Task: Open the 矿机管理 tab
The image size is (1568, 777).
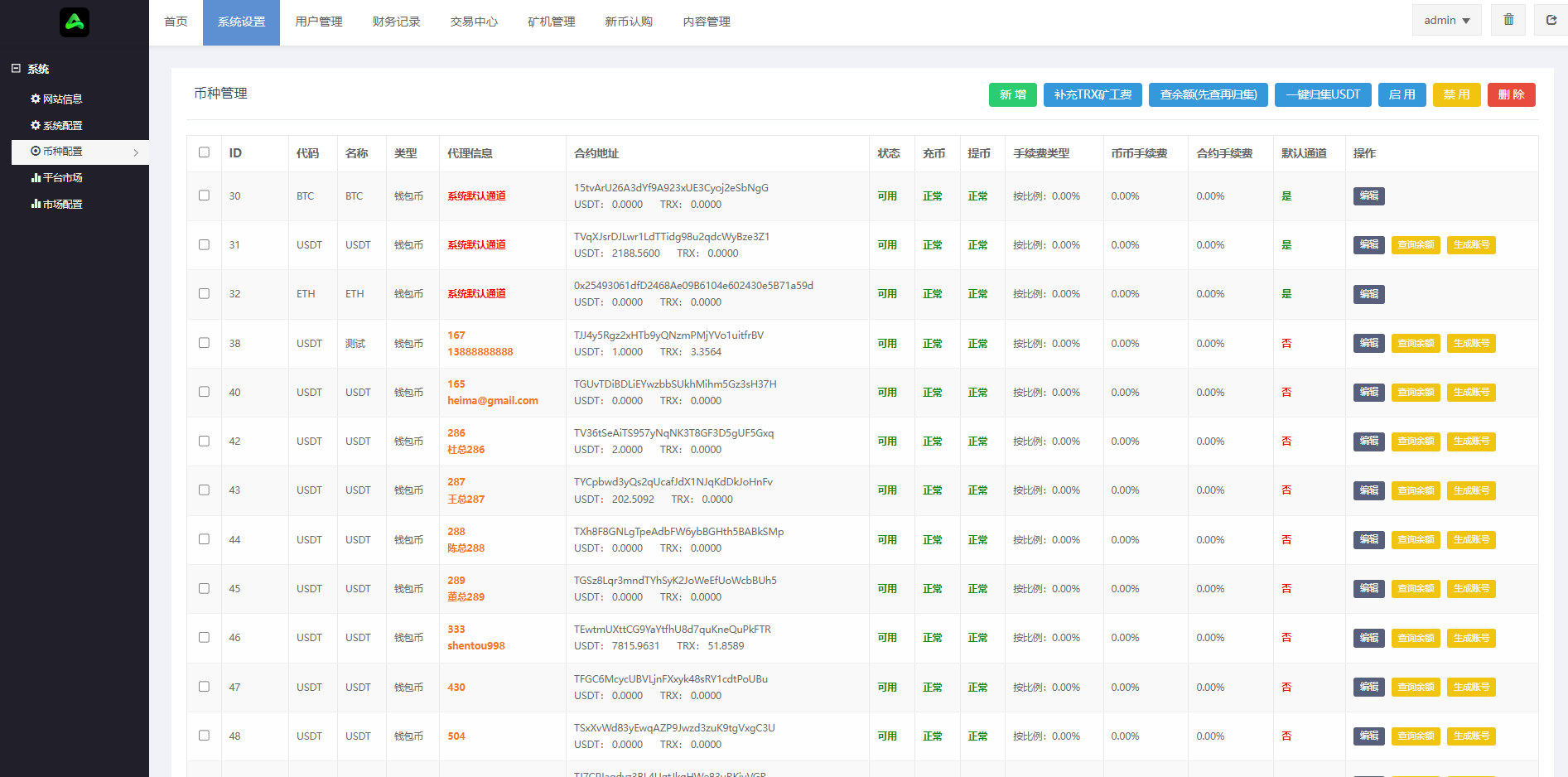Action: (x=552, y=22)
